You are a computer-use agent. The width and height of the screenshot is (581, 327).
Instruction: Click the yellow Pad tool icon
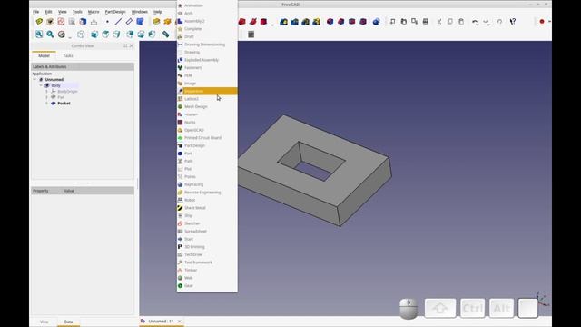tap(156, 22)
